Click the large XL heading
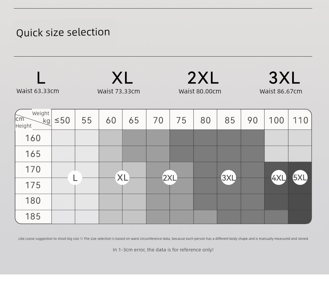The height and width of the screenshot is (281, 329). coord(122,78)
